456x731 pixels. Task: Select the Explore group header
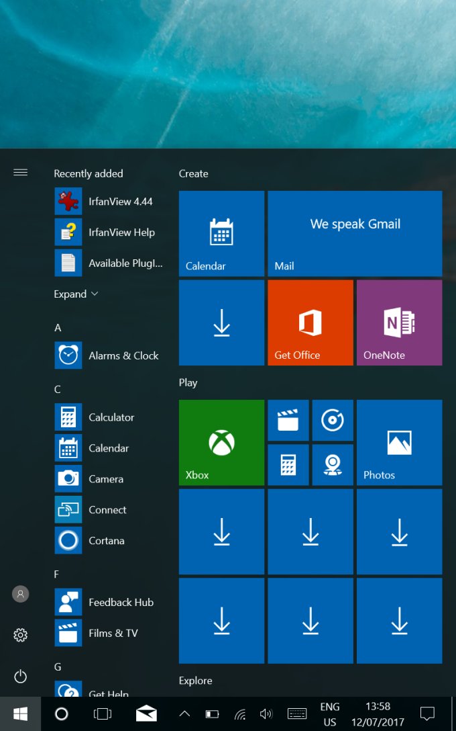pos(195,681)
